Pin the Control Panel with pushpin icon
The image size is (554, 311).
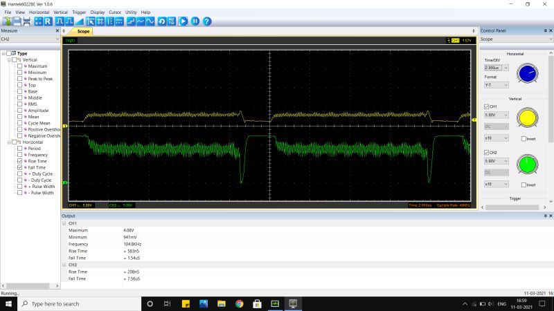(545, 31)
